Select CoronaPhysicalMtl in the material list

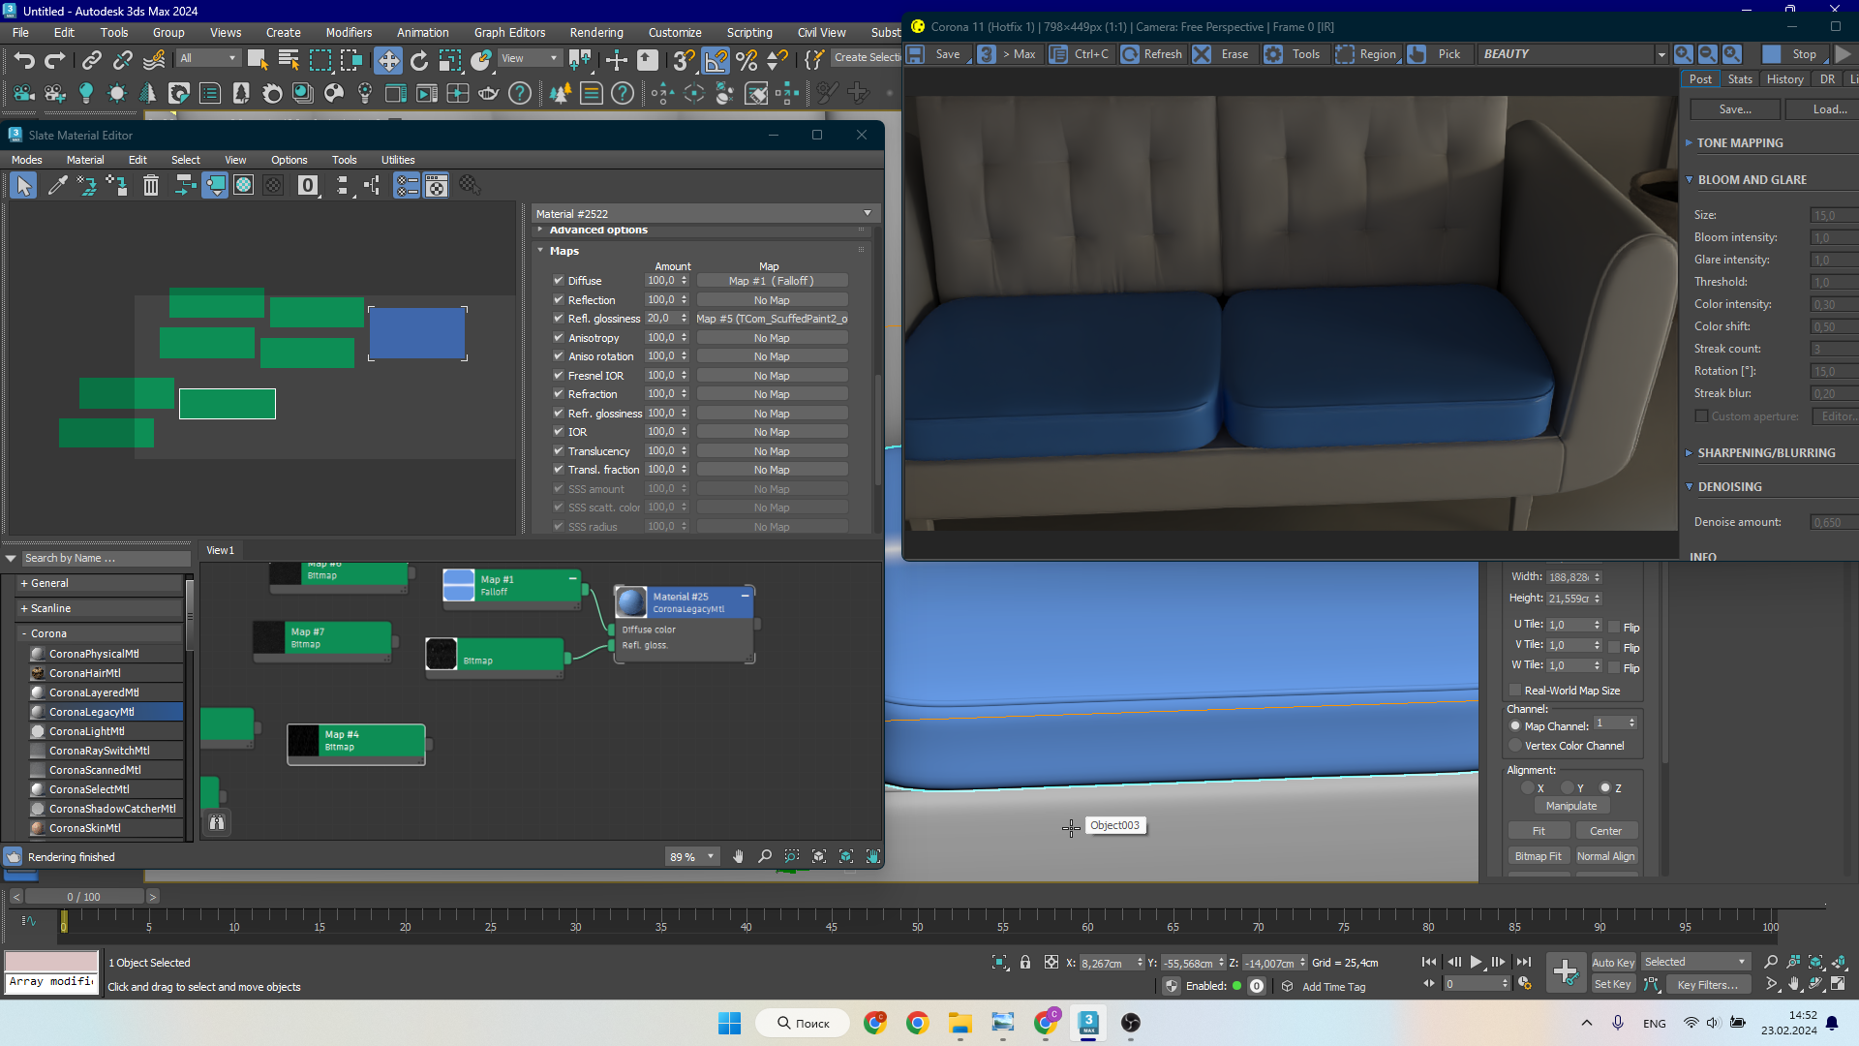point(92,654)
